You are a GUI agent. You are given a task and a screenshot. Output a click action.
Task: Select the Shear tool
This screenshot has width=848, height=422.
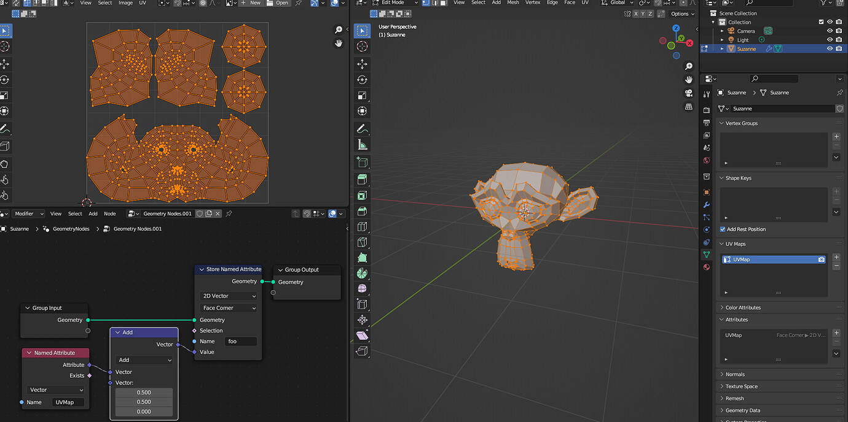pyautogui.click(x=362, y=336)
